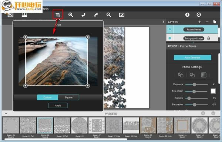Undo using the curved left arrow
This screenshot has height=142, width=222.
coord(83,15)
